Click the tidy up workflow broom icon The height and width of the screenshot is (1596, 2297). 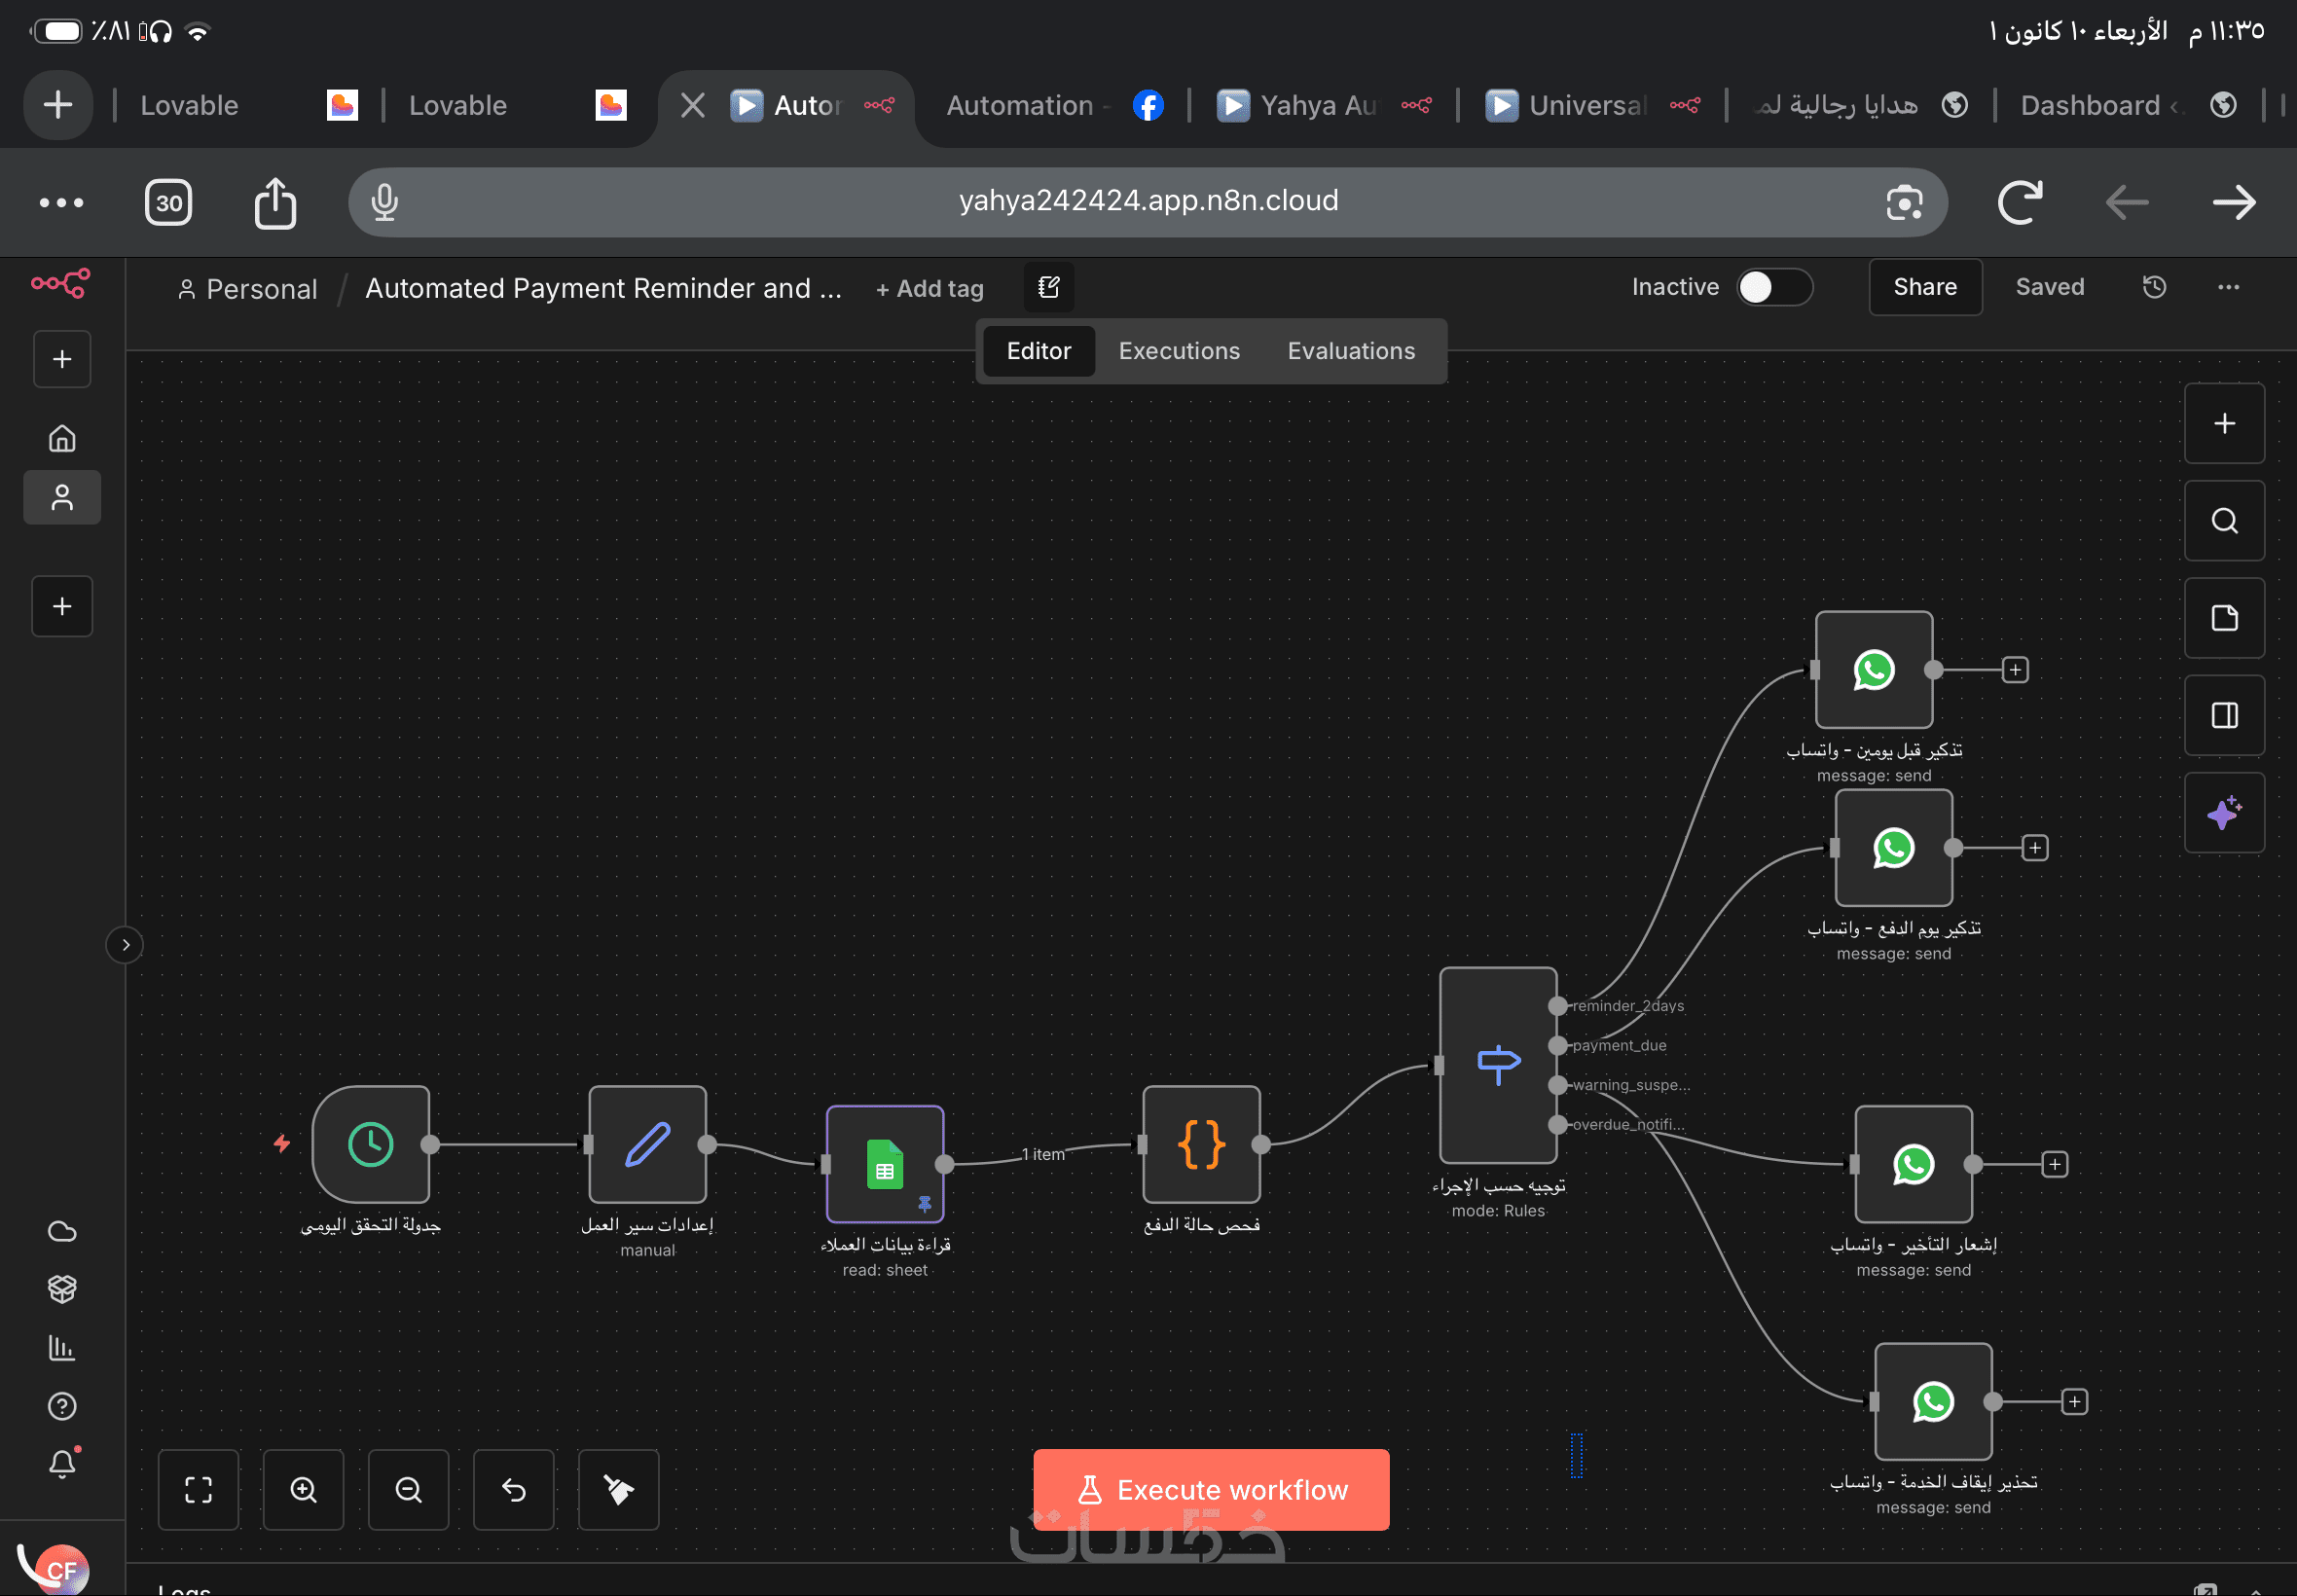point(618,1490)
